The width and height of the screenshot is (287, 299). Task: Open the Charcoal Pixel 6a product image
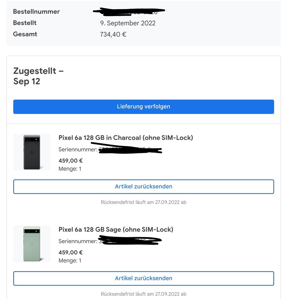coord(32,152)
